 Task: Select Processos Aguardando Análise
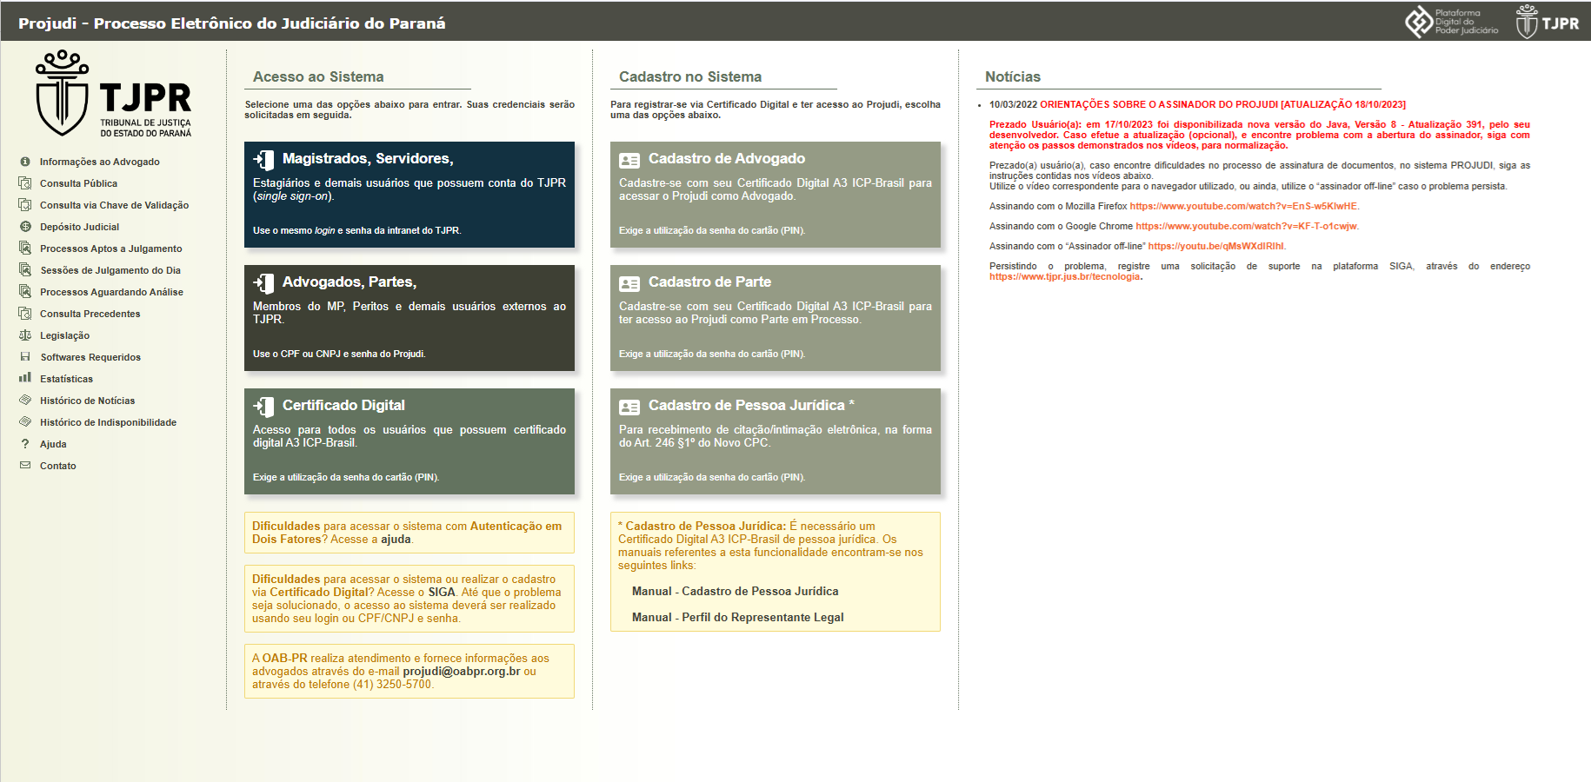(x=111, y=292)
